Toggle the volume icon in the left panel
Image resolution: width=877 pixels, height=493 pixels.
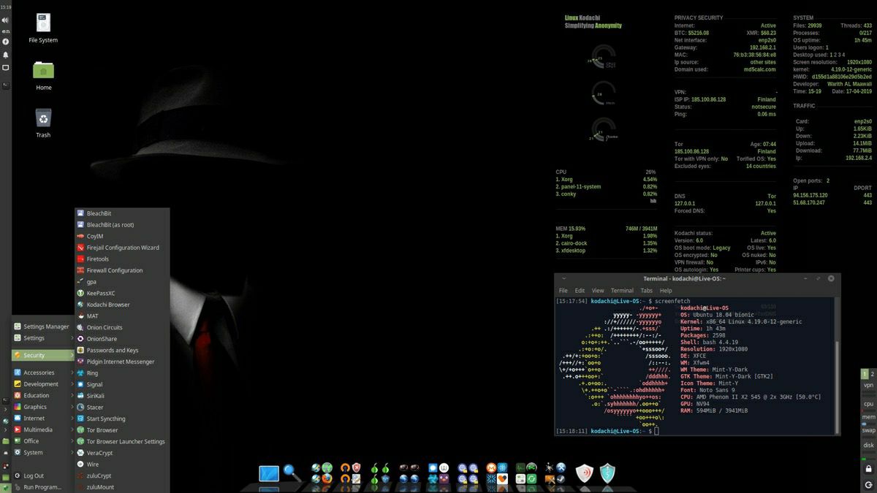point(6,20)
